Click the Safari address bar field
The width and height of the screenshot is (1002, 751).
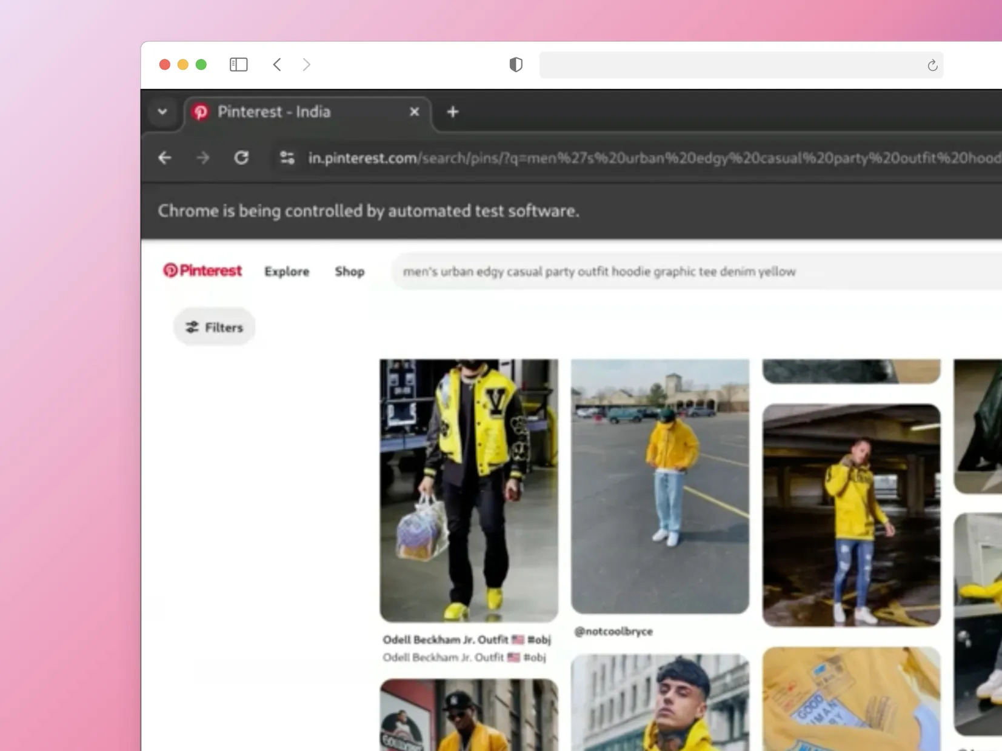coord(741,65)
